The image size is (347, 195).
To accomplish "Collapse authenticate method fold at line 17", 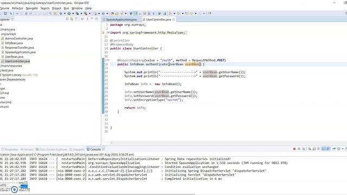I will 108,60.
